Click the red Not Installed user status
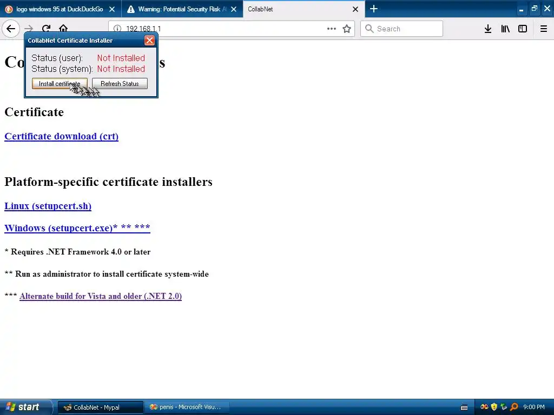This screenshot has height=415, width=554. [x=121, y=58]
